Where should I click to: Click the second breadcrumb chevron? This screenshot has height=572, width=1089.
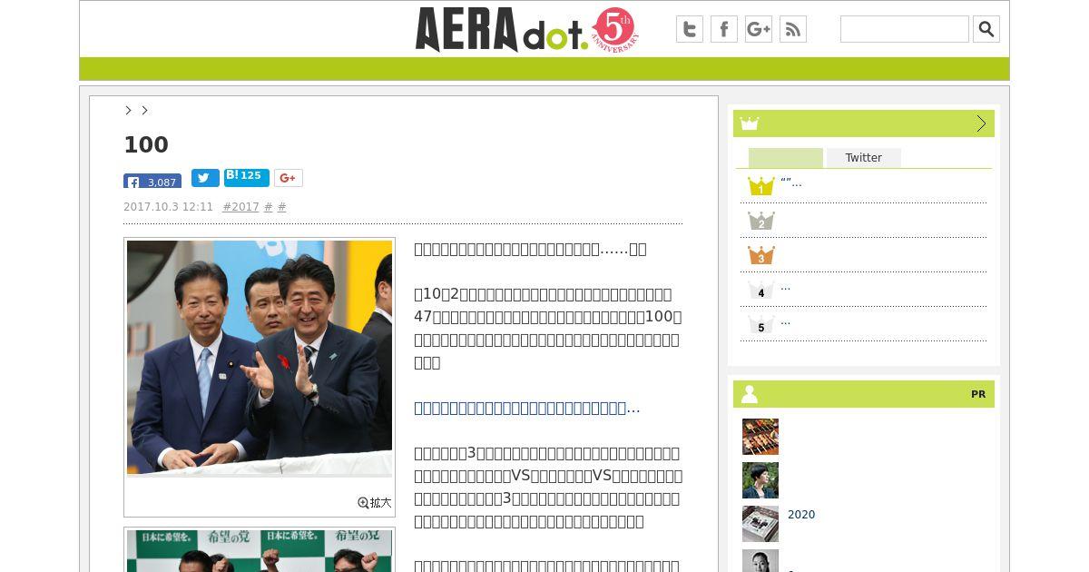[x=144, y=110]
